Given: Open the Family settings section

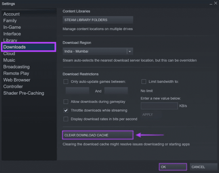Looking at the screenshot, I should [10, 21].
